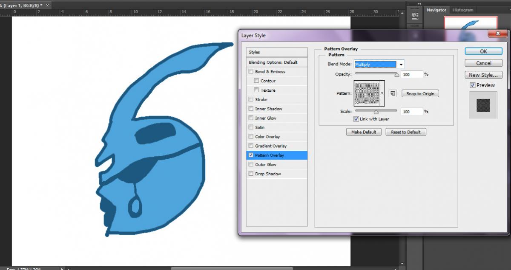This screenshot has width=511, height=270.
Task: Click the Scale slider handle
Action: (376, 112)
